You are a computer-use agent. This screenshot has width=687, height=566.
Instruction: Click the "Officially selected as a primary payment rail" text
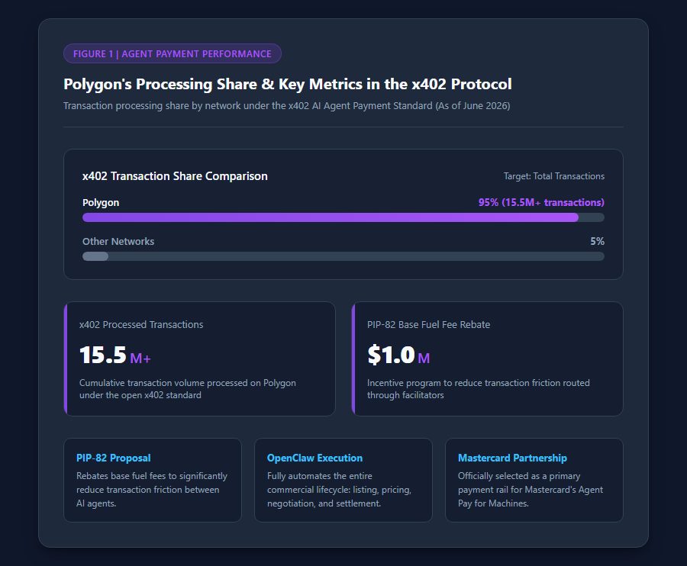click(x=531, y=490)
